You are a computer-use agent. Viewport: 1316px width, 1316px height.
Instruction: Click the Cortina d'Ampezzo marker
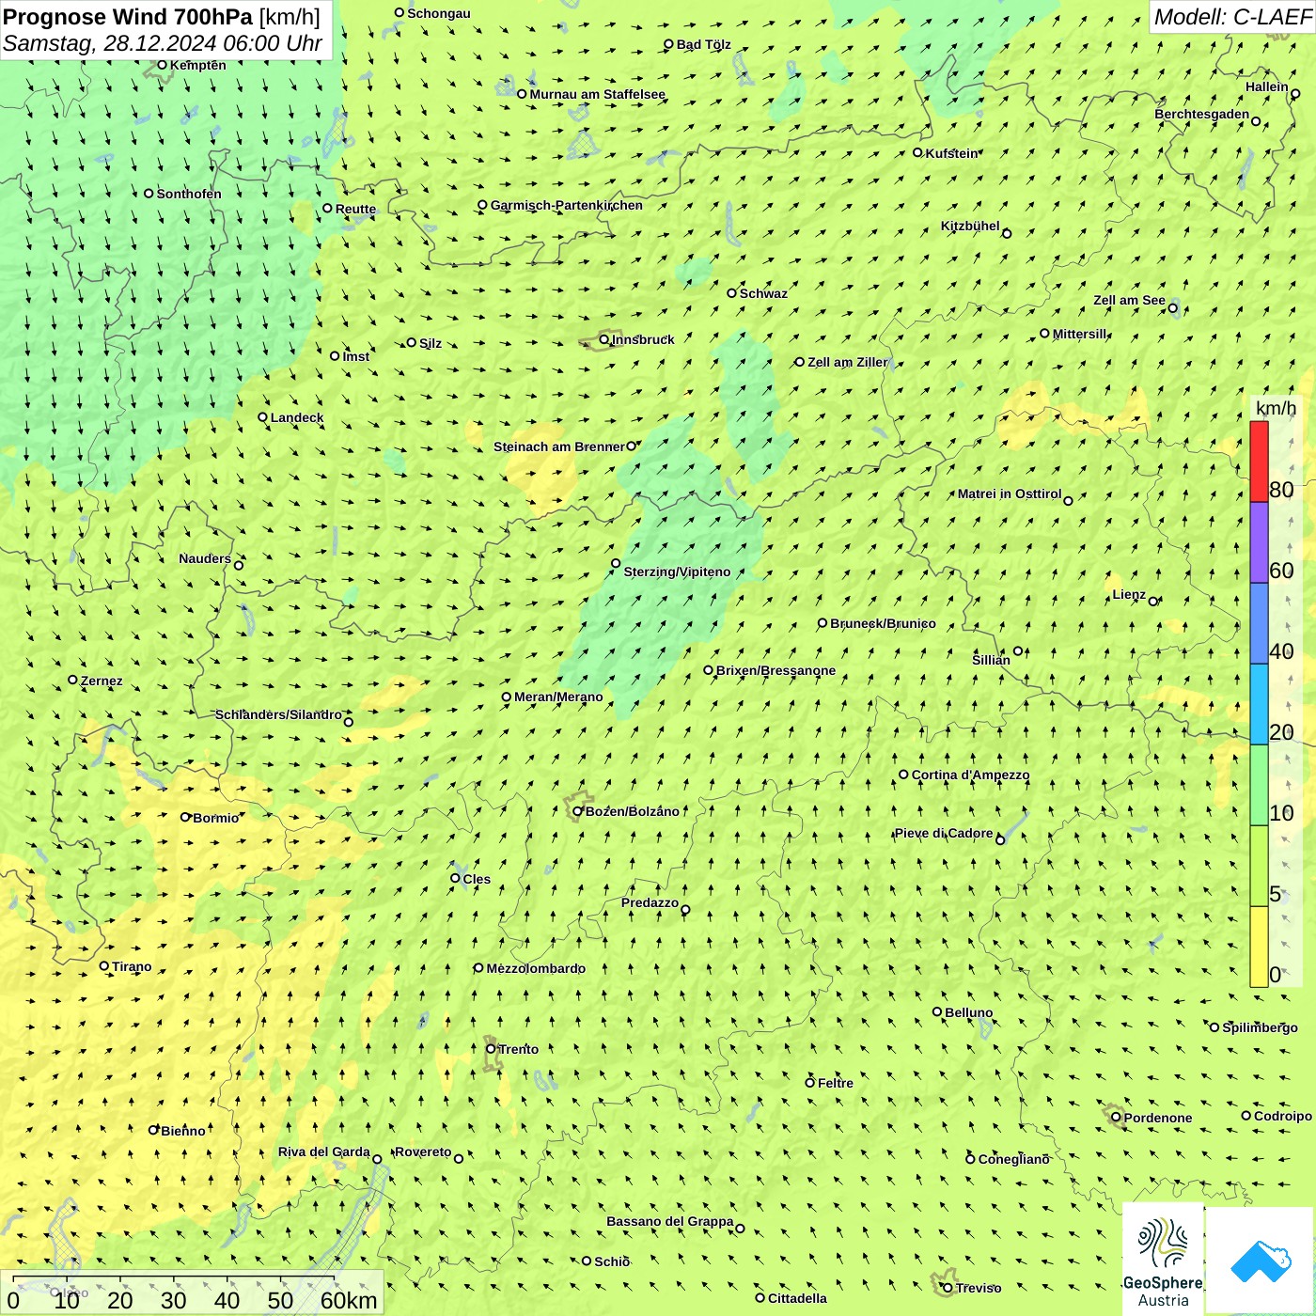coord(904,775)
